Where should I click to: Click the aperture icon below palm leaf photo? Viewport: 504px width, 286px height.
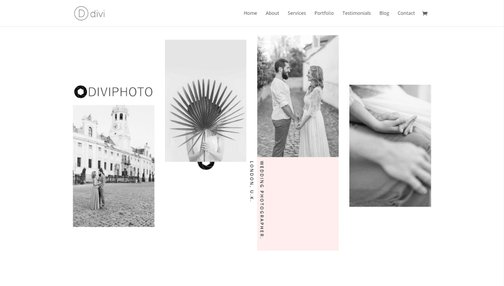[x=206, y=166]
